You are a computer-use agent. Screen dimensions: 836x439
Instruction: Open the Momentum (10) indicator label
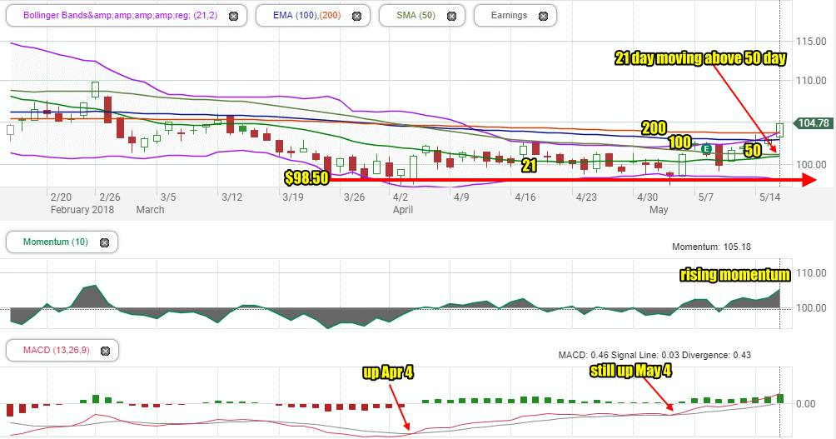[x=52, y=242]
